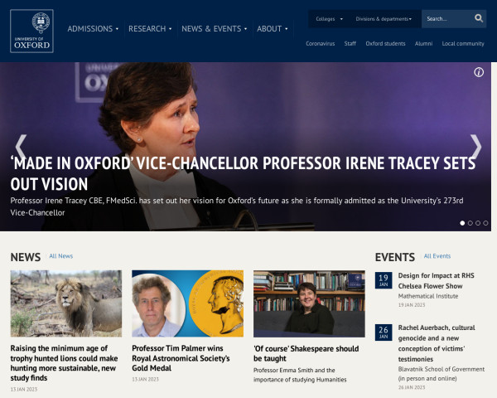Select the first carousel dot

coord(462,223)
